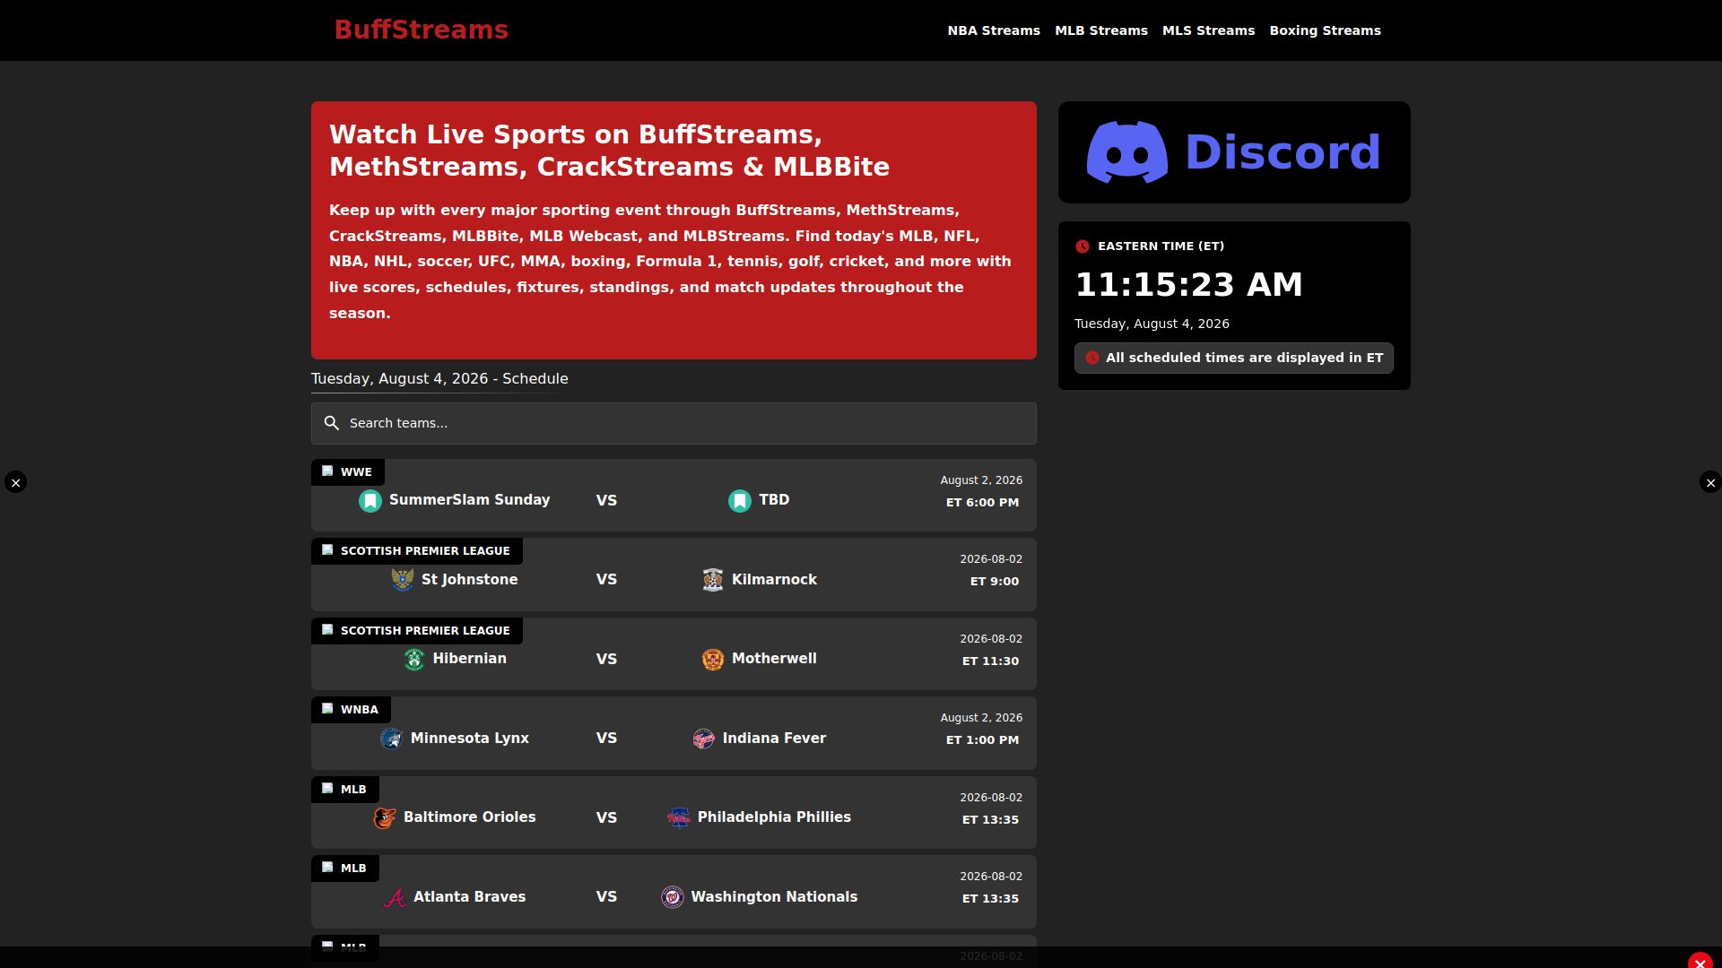Click the Philadelphia Phillies logo
This screenshot has width=1722, height=968.
pyautogui.click(x=679, y=818)
